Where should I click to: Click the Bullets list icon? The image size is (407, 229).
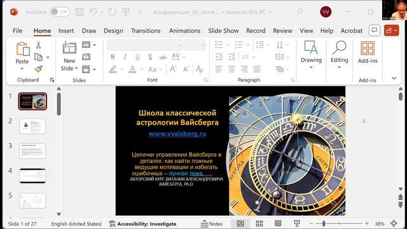(219, 45)
